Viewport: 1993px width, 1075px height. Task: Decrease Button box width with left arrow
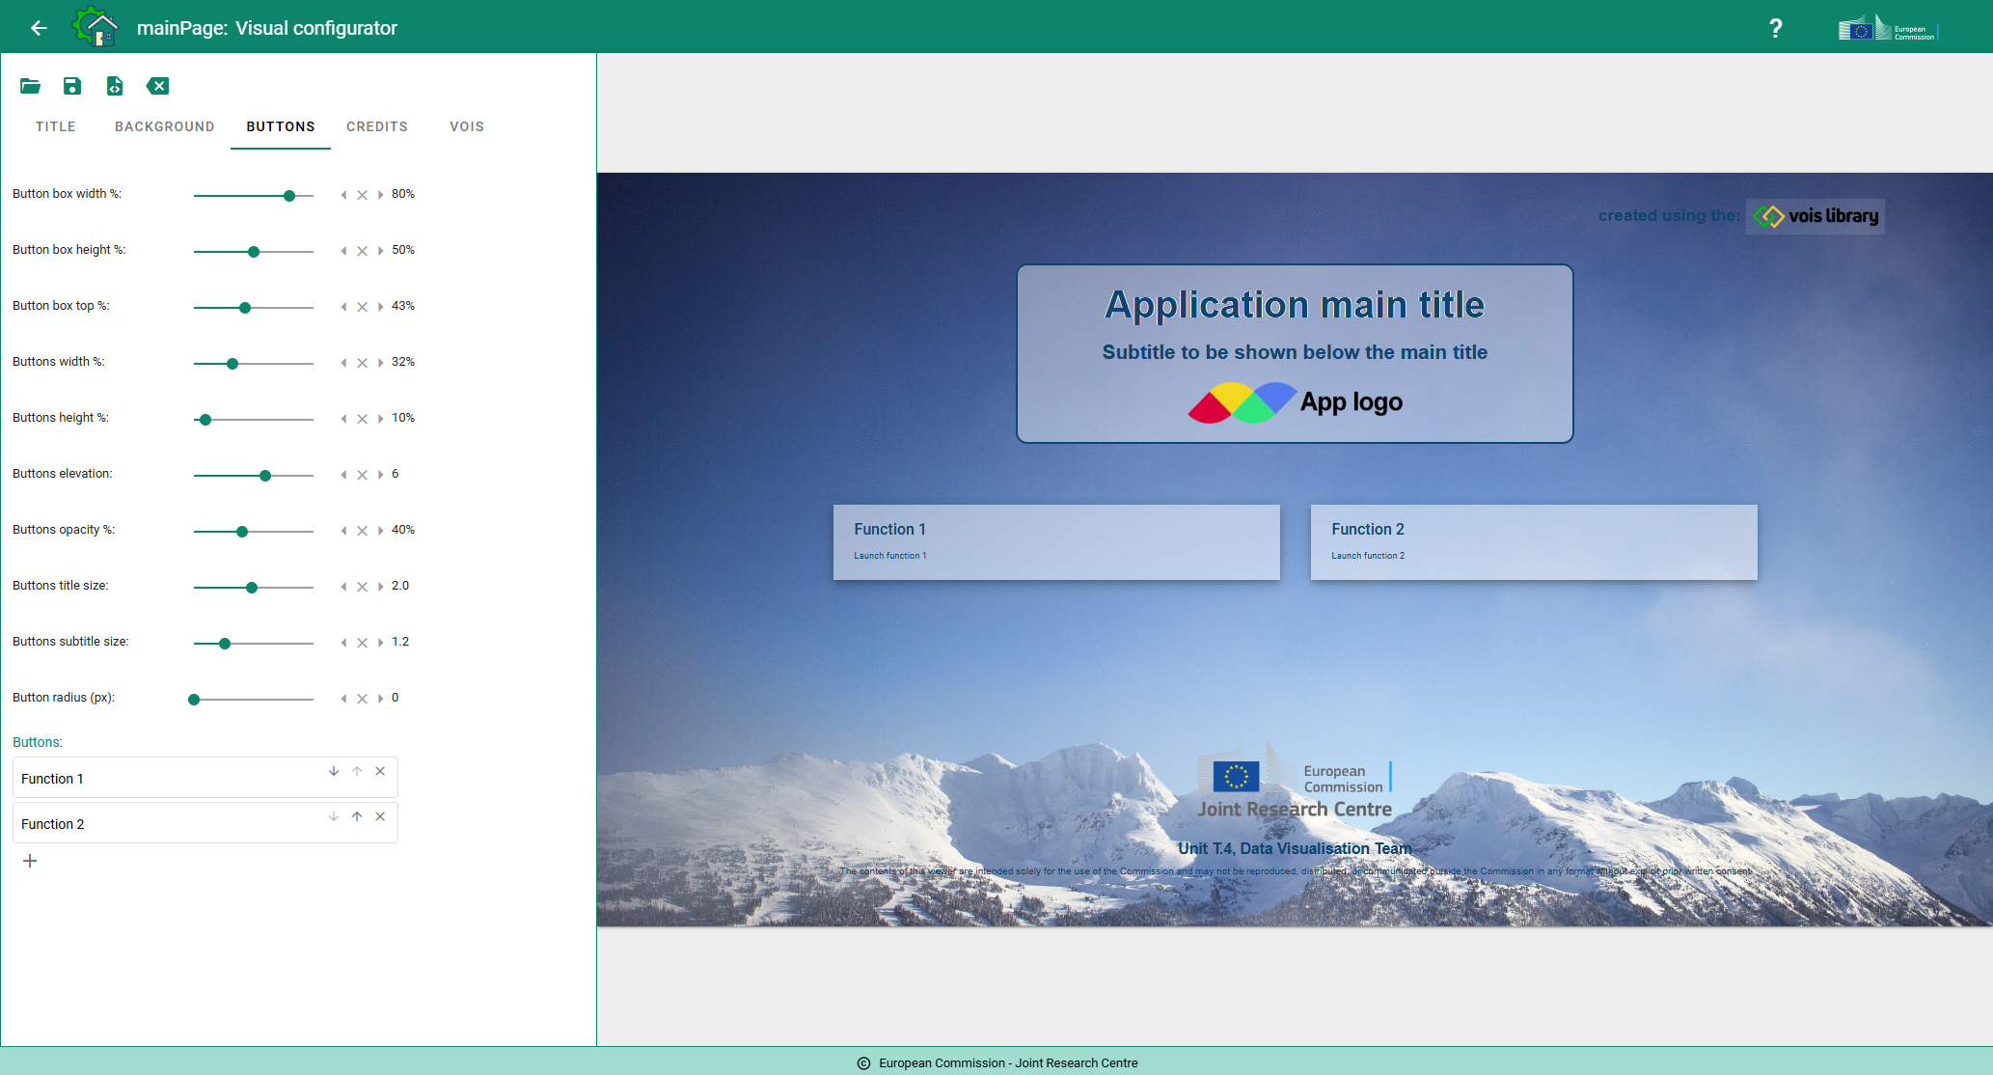click(x=343, y=195)
